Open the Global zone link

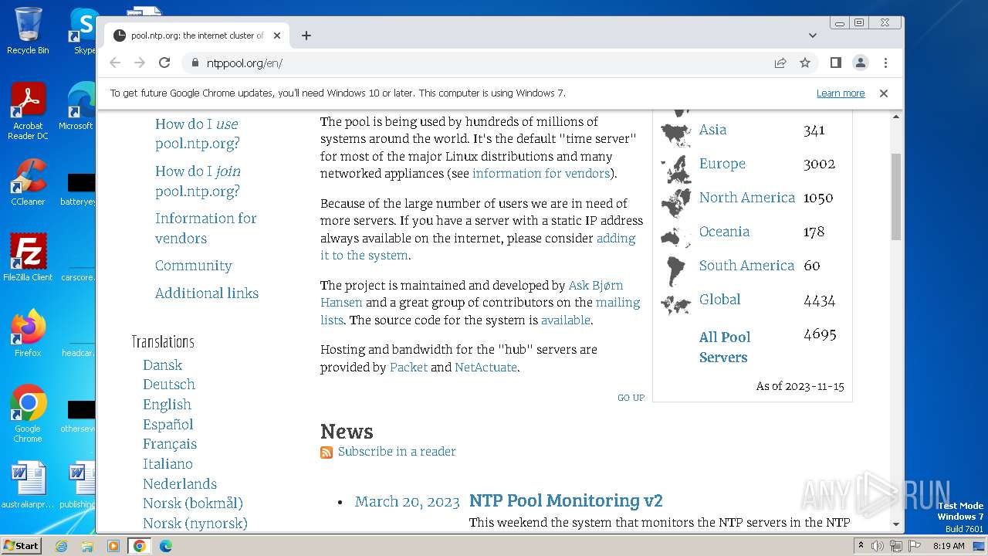click(719, 300)
